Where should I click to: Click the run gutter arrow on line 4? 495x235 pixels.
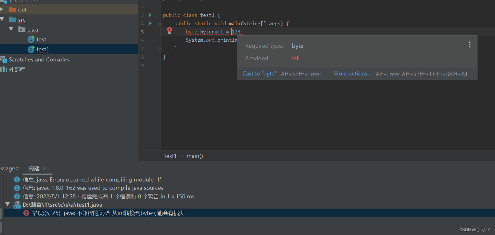[x=150, y=23]
